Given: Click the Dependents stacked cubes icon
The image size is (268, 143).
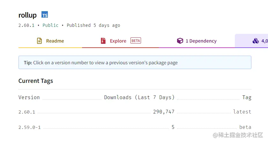Looking at the screenshot, I should click(256, 41).
